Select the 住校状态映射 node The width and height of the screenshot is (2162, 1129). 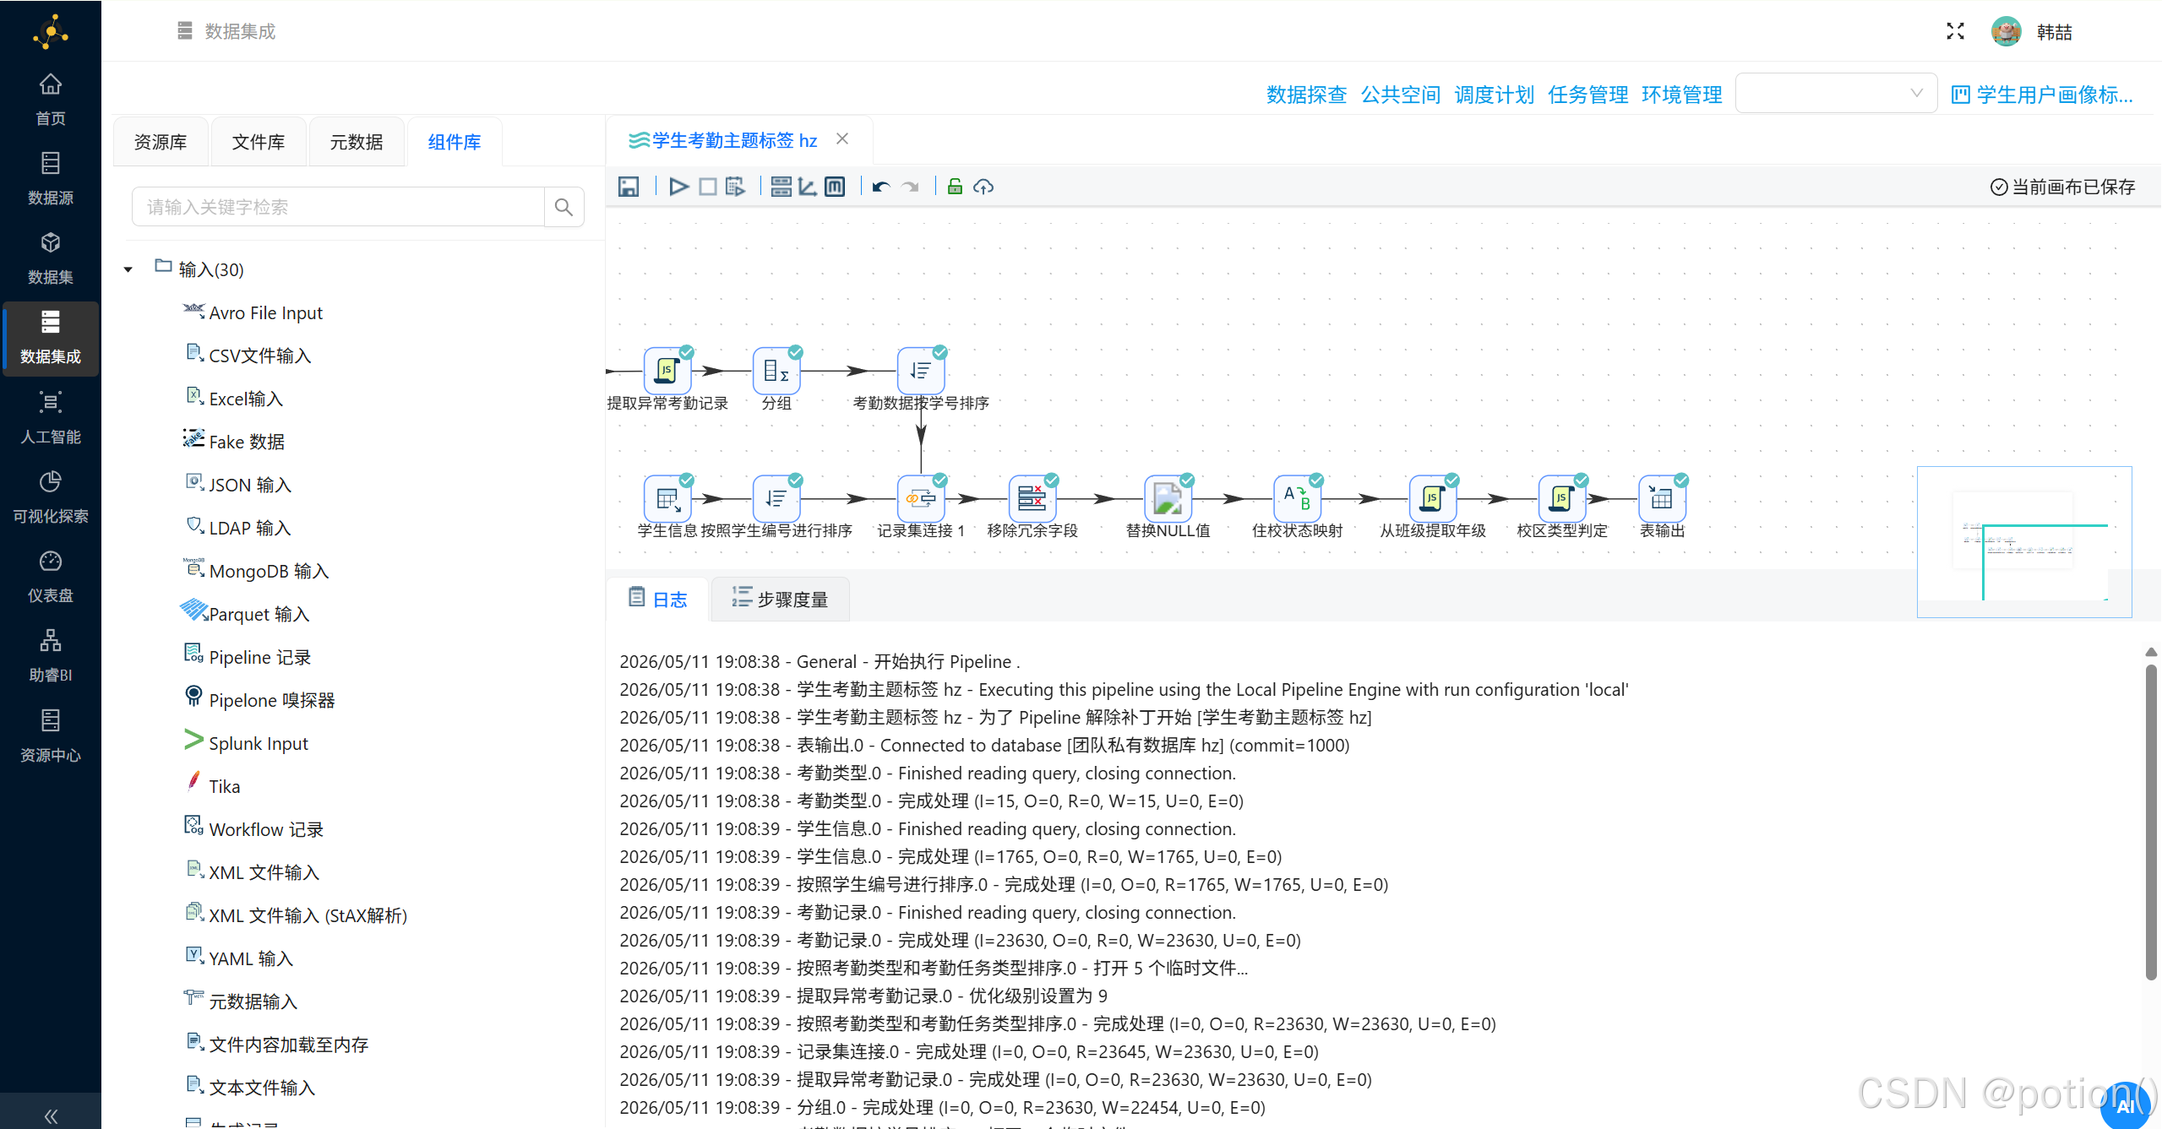point(1297,498)
